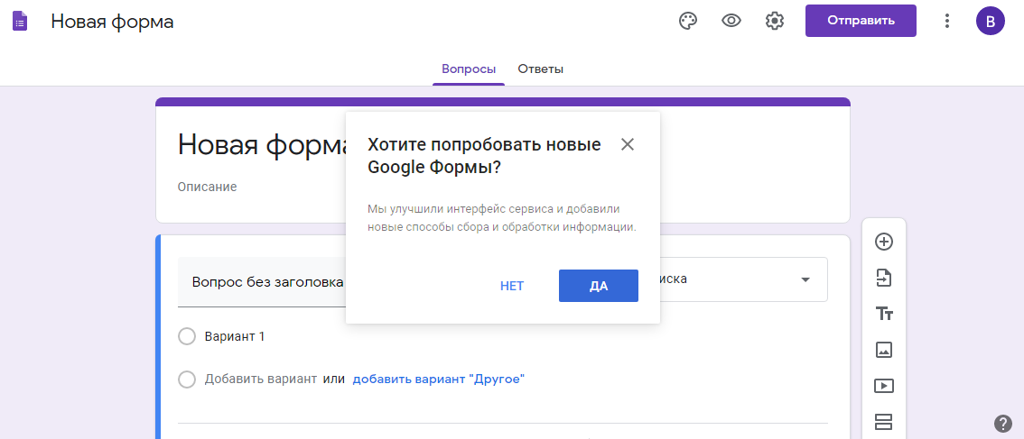Add a video from sidebar icon
This screenshot has width=1024, height=439.
click(884, 386)
